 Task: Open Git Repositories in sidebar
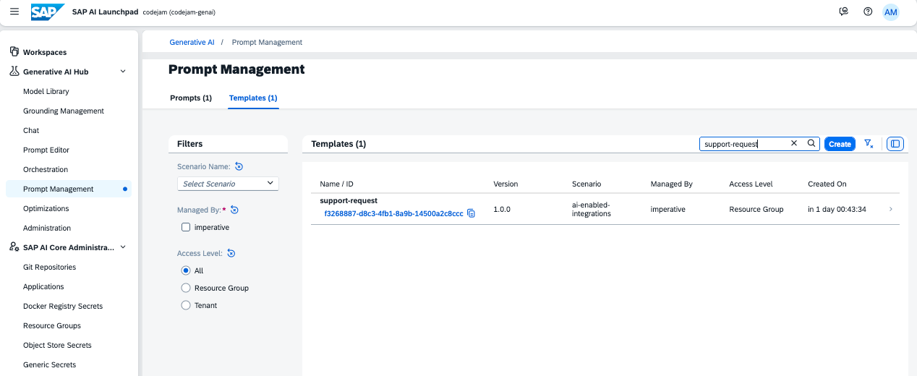[49, 267]
